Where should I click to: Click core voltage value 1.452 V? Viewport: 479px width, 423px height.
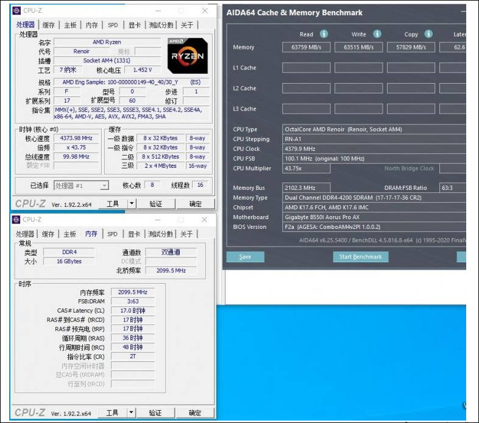[x=143, y=70]
